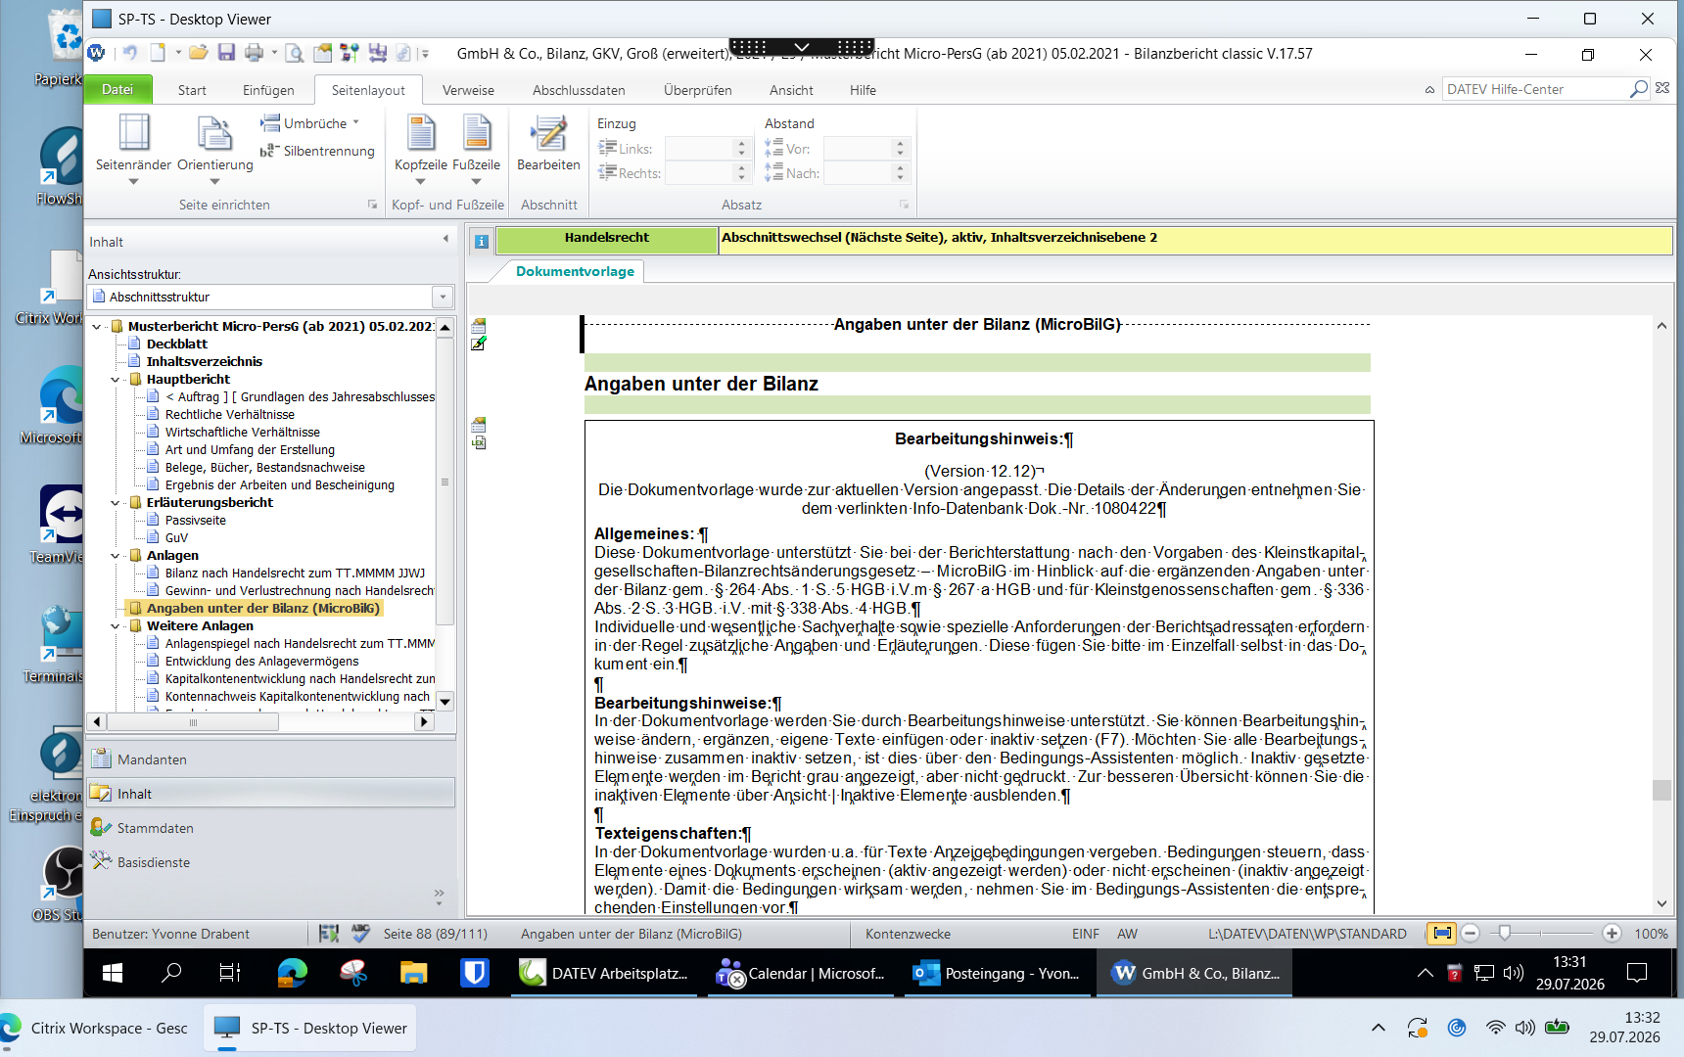Click zoom in plus button
The image size is (1684, 1057).
pos(1612,934)
